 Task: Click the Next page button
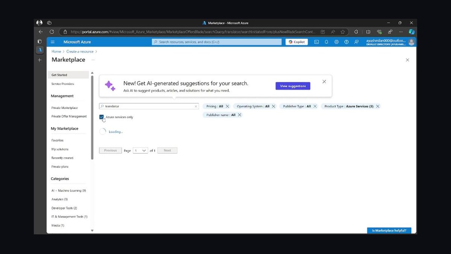tap(167, 151)
